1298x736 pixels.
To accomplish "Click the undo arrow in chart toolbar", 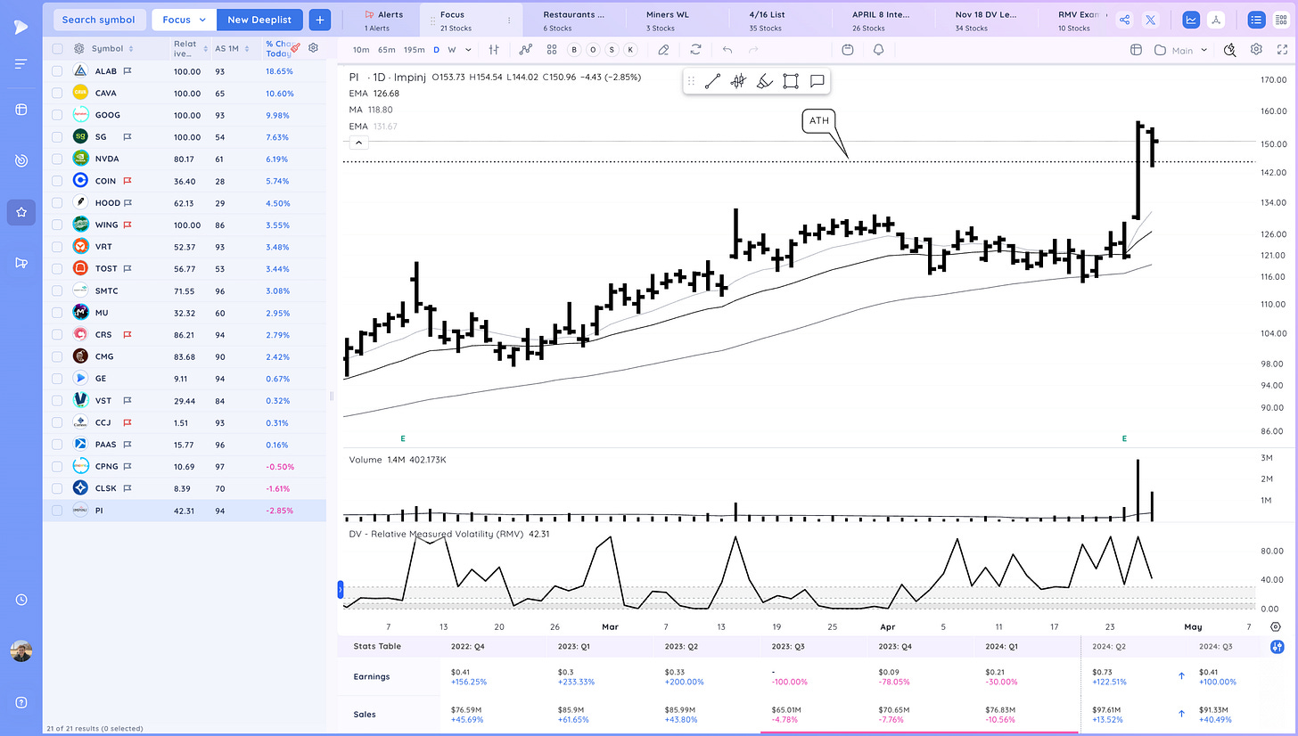I will coord(728,50).
